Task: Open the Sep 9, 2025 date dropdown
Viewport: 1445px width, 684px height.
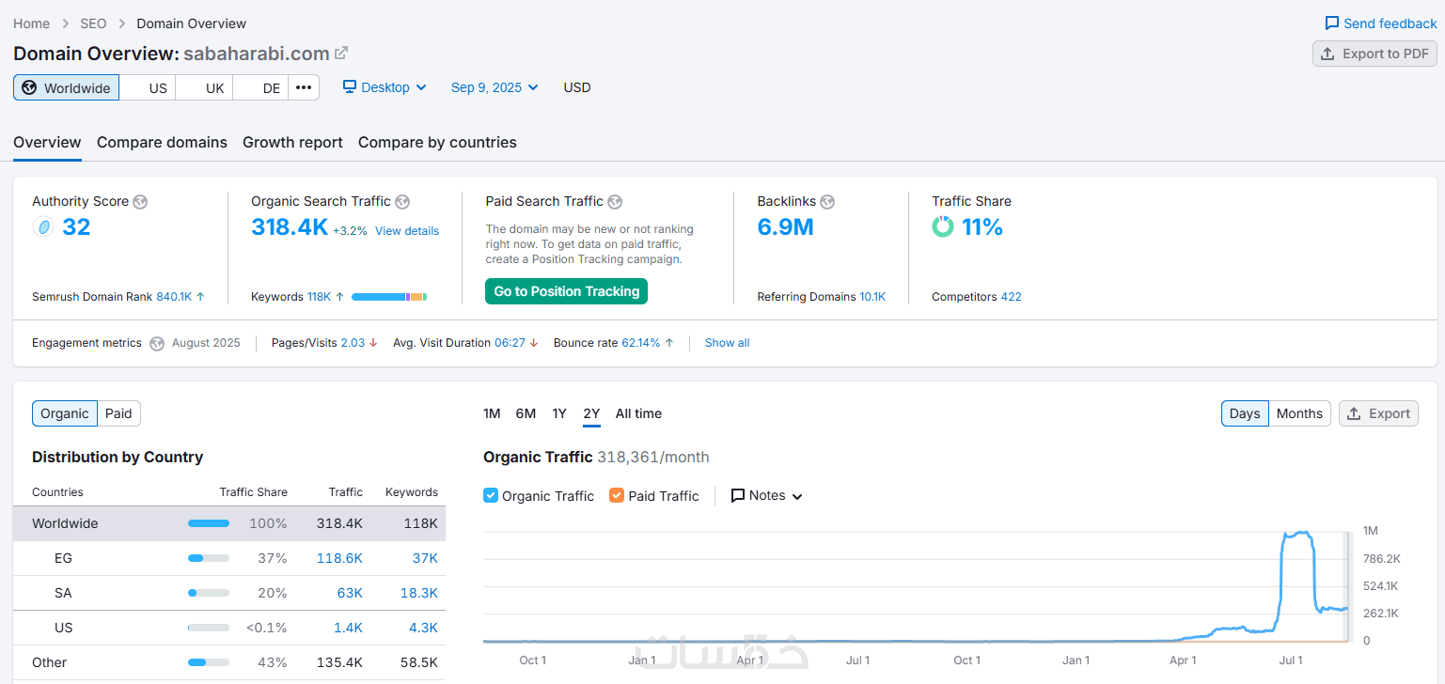Action: pyautogui.click(x=495, y=87)
